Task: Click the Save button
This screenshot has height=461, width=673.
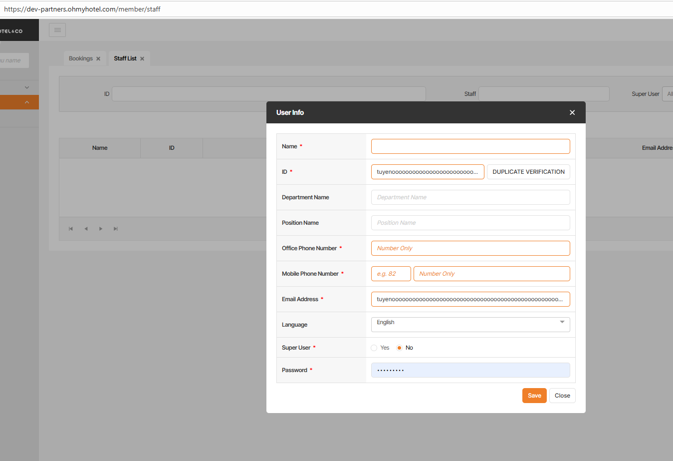Action: 534,396
